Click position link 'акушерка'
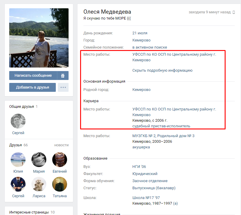The height and width of the screenshot is (215, 241). 141,147
